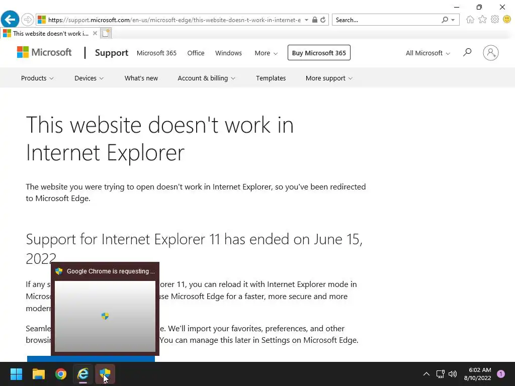Screen dimensions: 515x386
Task: Click the smiley feedback icon
Action: tap(507, 20)
